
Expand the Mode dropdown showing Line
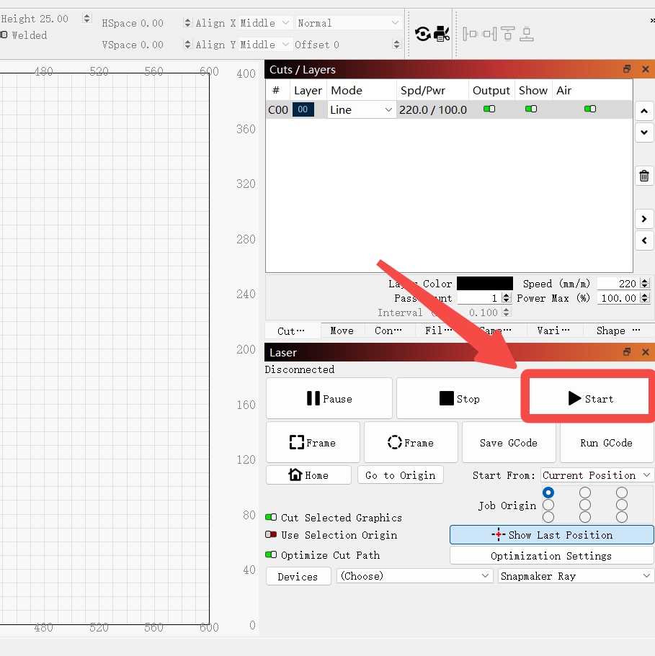pos(361,109)
